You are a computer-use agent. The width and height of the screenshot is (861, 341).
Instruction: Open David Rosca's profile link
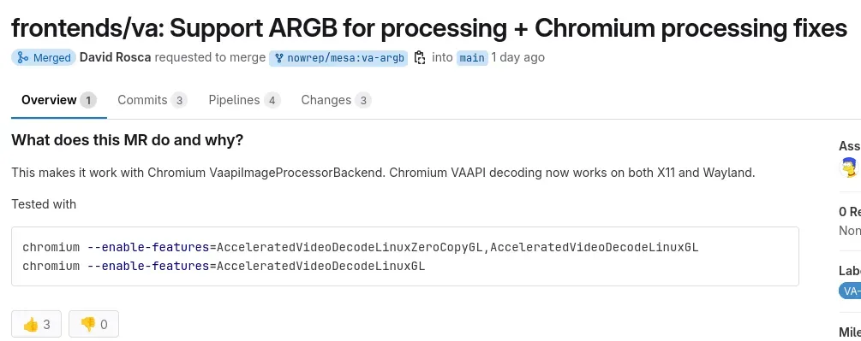tap(116, 57)
